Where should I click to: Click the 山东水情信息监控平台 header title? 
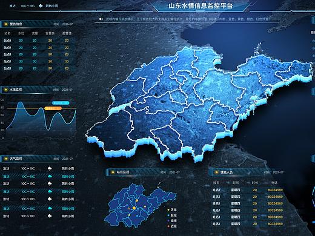click(x=201, y=5)
